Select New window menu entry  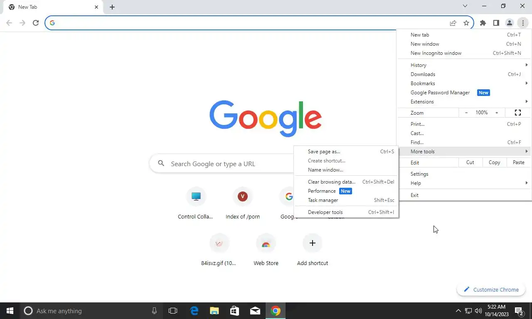[463, 44]
